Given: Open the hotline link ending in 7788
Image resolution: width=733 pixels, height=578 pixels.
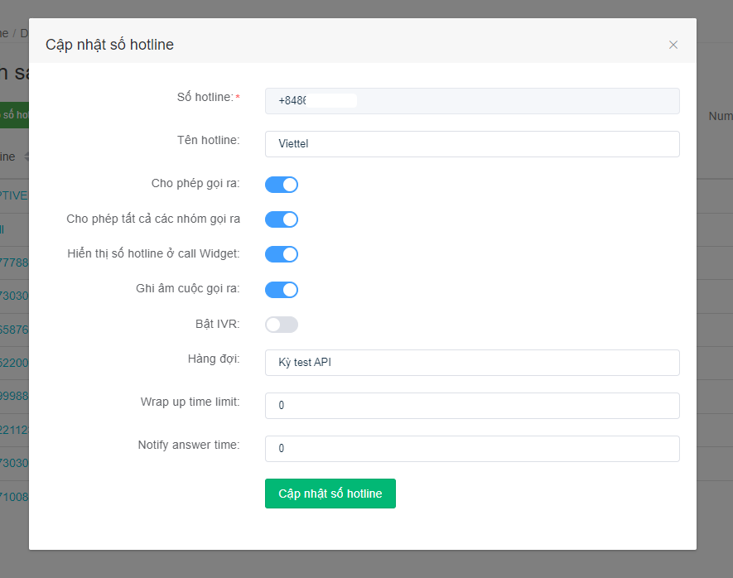Looking at the screenshot, I should point(14,263).
